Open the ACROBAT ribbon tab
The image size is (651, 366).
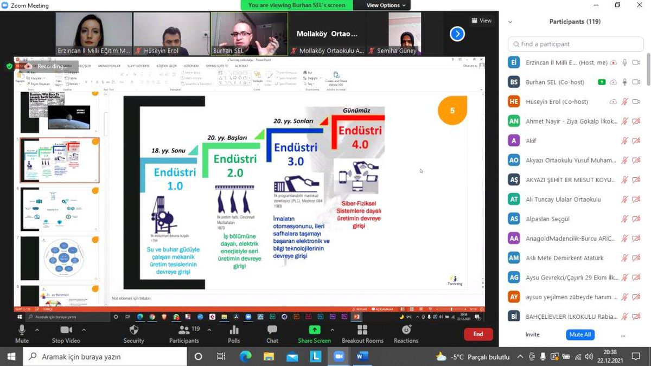pyautogui.click(x=241, y=66)
